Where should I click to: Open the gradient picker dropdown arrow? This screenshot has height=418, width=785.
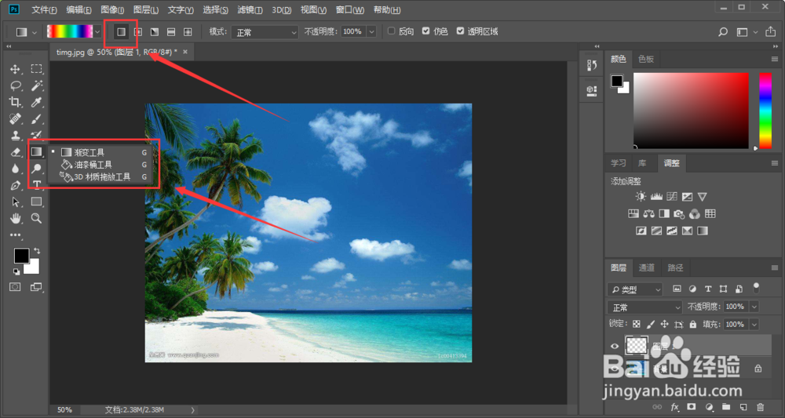(97, 32)
